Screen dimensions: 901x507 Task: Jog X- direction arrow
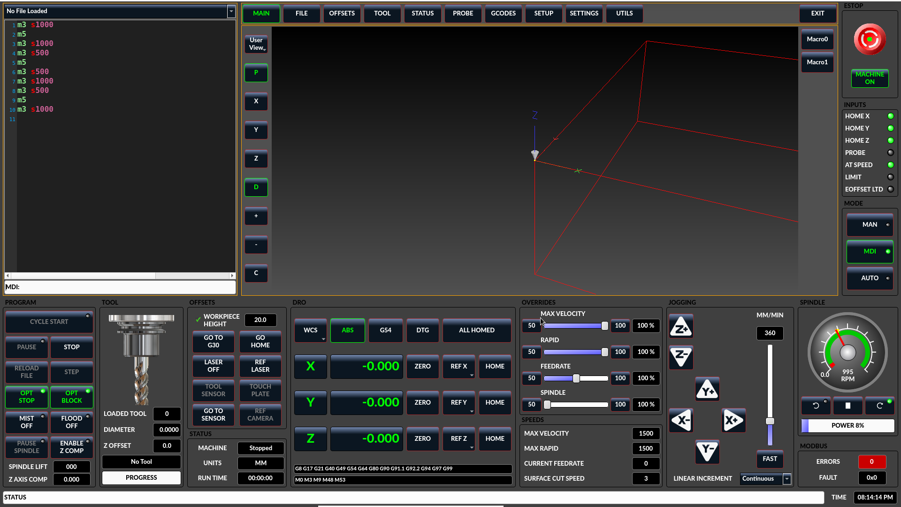681,420
